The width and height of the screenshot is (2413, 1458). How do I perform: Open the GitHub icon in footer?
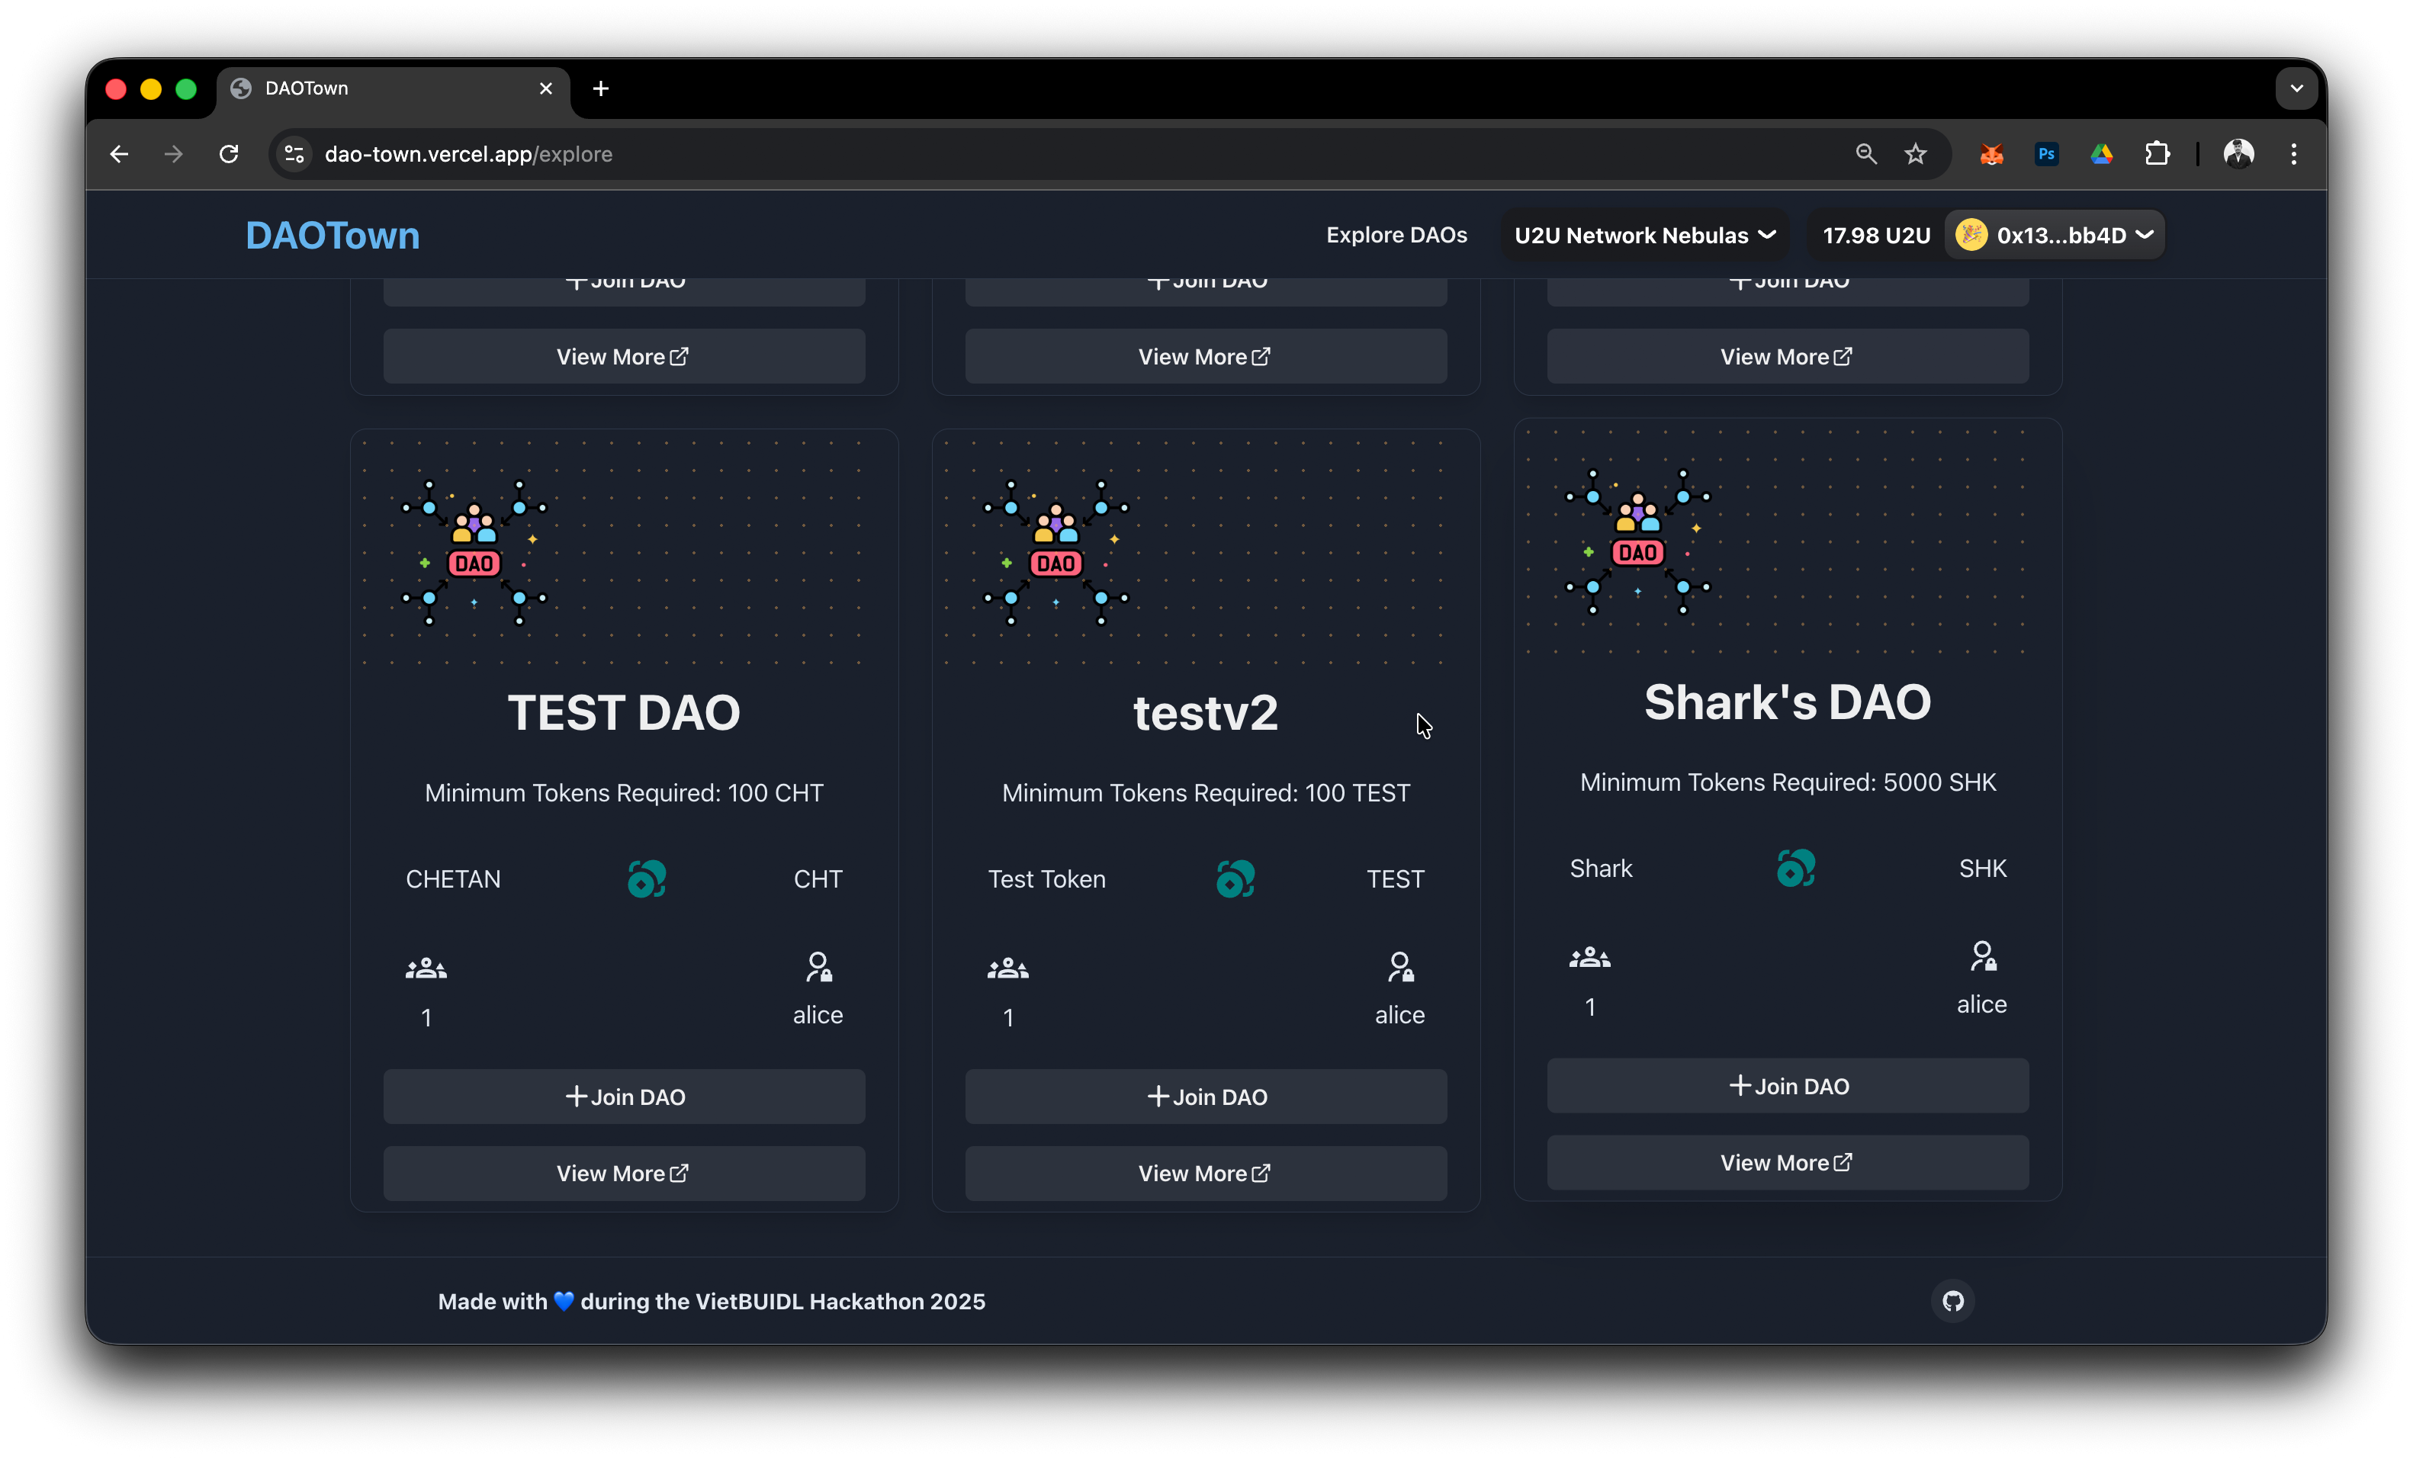click(1952, 1300)
